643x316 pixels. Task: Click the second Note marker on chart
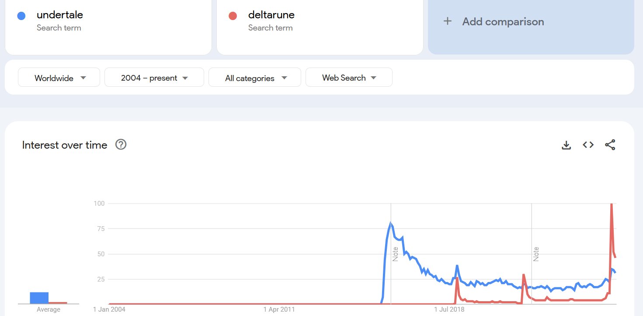coord(536,254)
